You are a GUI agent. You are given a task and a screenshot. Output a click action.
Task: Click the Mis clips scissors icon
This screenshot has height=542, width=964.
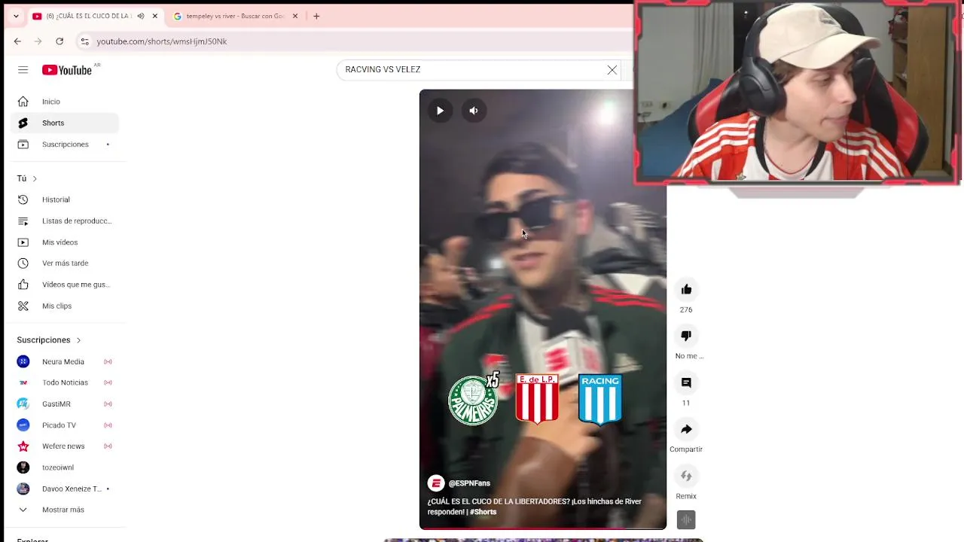click(x=23, y=306)
